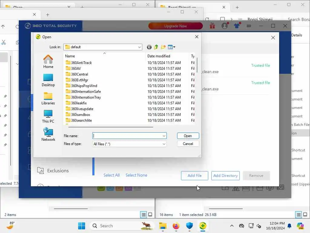Click the Select All link
Viewport: 310px width, 233px height.
(x=111, y=175)
